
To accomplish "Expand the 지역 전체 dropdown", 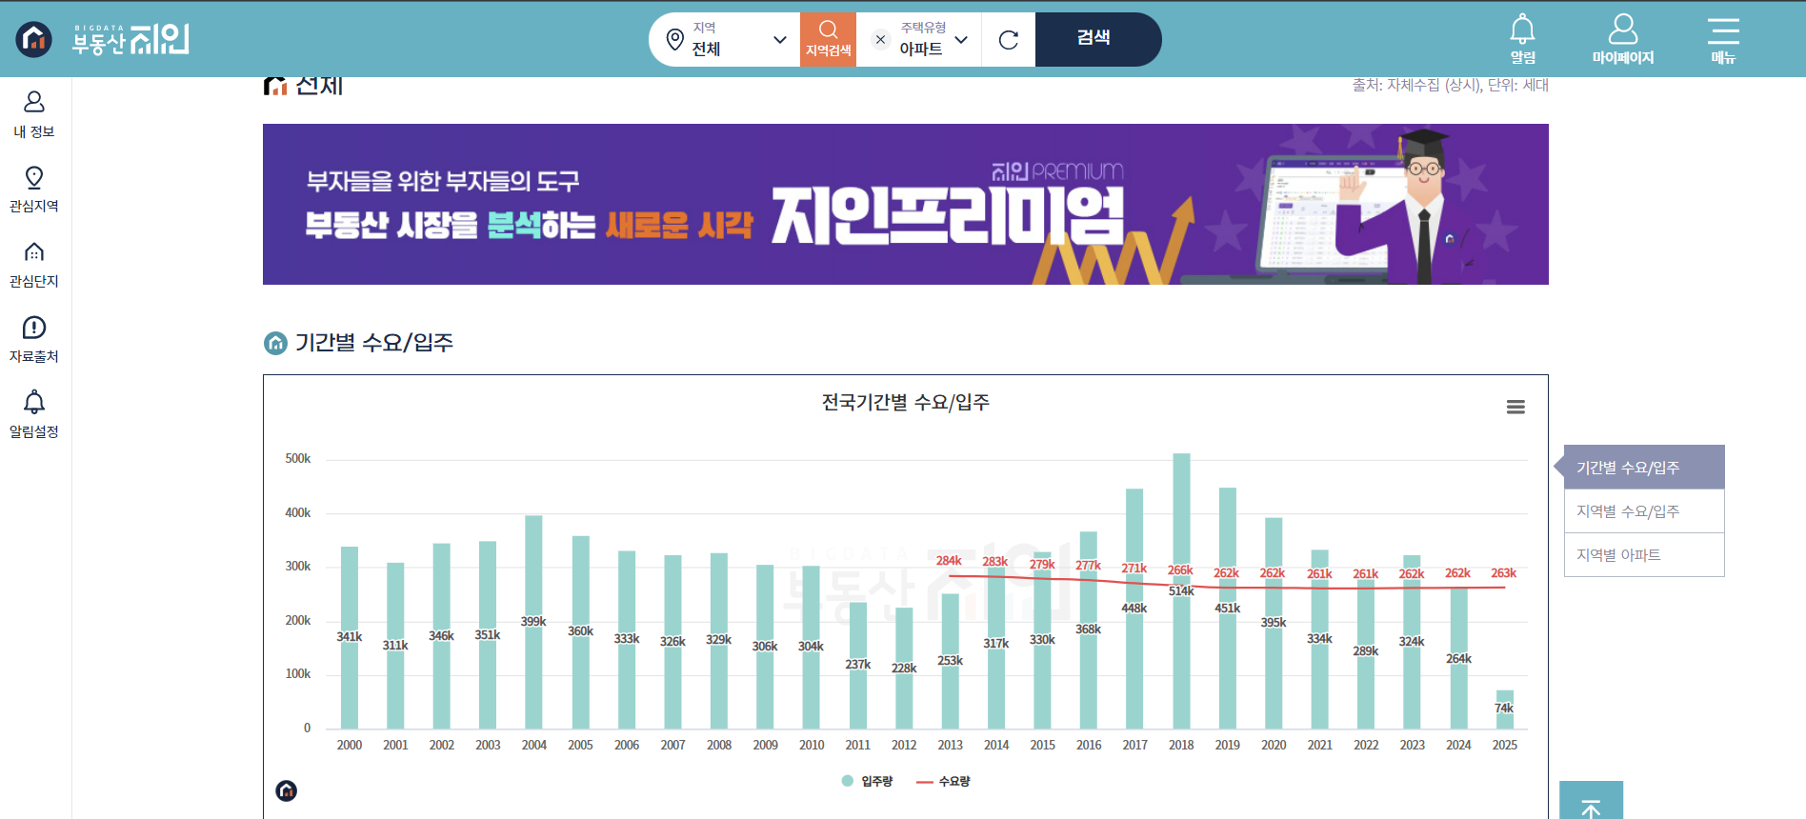I will coord(779,40).
